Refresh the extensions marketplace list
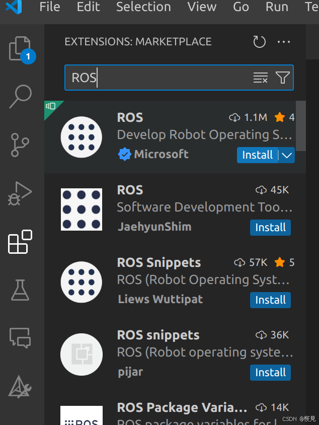 click(259, 42)
